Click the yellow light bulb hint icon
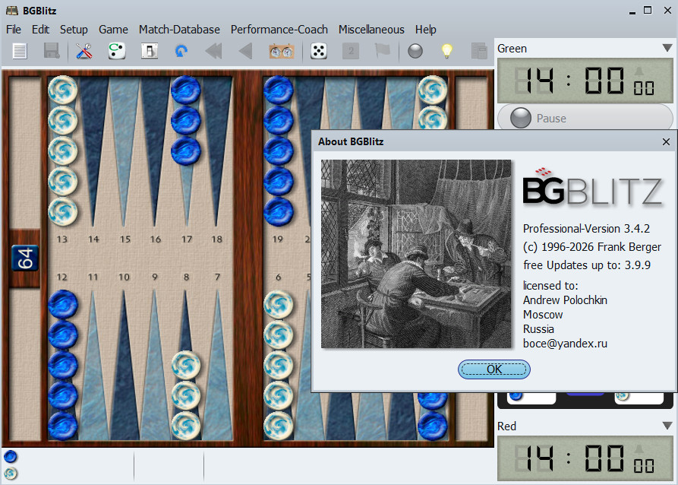 click(x=446, y=52)
